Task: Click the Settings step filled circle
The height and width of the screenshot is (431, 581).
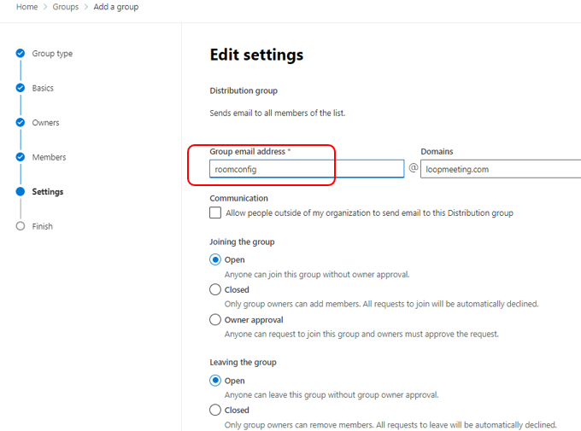Action: 21,191
